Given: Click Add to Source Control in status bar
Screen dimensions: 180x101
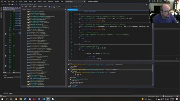Looking at the screenshot, I should [154, 96].
